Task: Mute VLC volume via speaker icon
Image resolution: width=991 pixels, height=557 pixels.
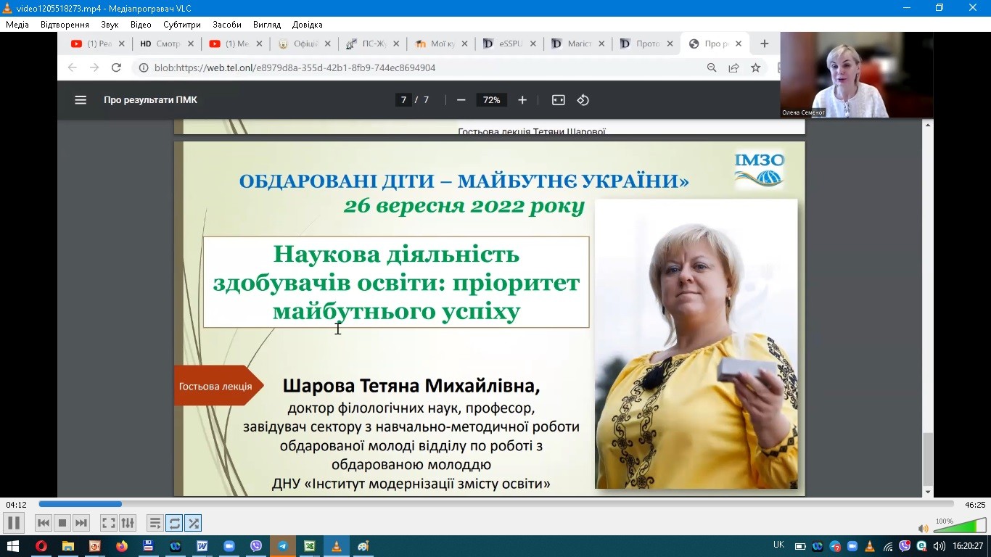Action: point(923,527)
